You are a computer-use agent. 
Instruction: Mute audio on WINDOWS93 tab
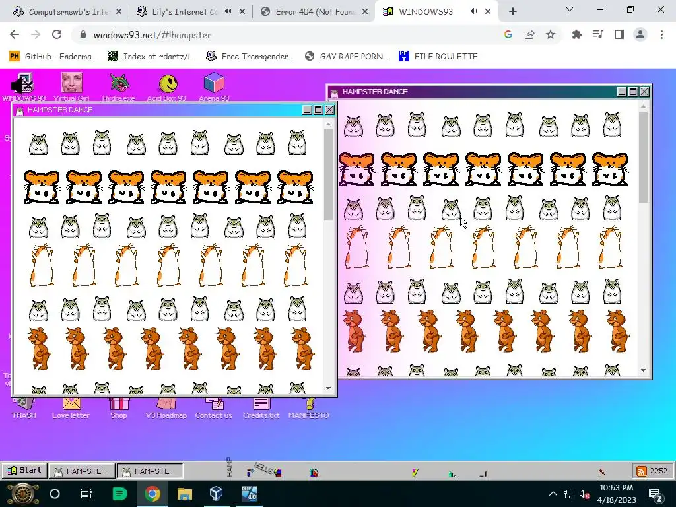tap(473, 11)
